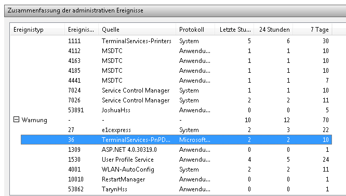Click event ID 1309 cell
The width and height of the screenshot is (346, 196).
[74, 150]
